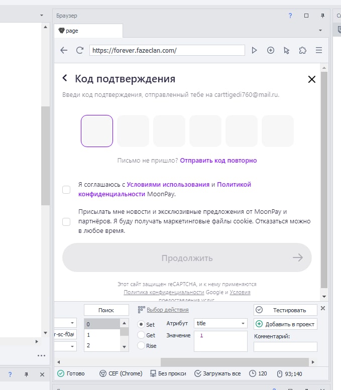Image resolution: width=341 pixels, height=390 pixels.
Task: Click the clock timer icon showing 120
Action: (253, 373)
